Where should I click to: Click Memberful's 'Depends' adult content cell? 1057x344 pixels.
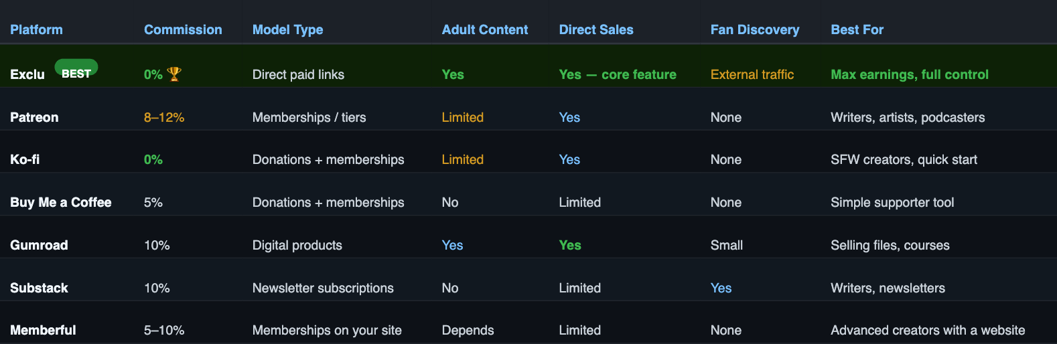point(468,330)
